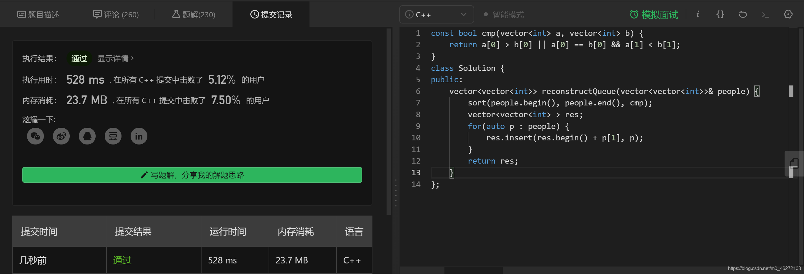
Task: Click the curly braces format icon
Action: [x=720, y=14]
